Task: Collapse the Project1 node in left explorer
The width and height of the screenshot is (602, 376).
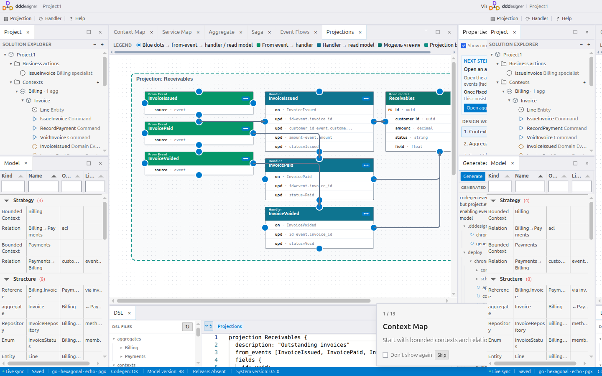Action: tap(5, 55)
